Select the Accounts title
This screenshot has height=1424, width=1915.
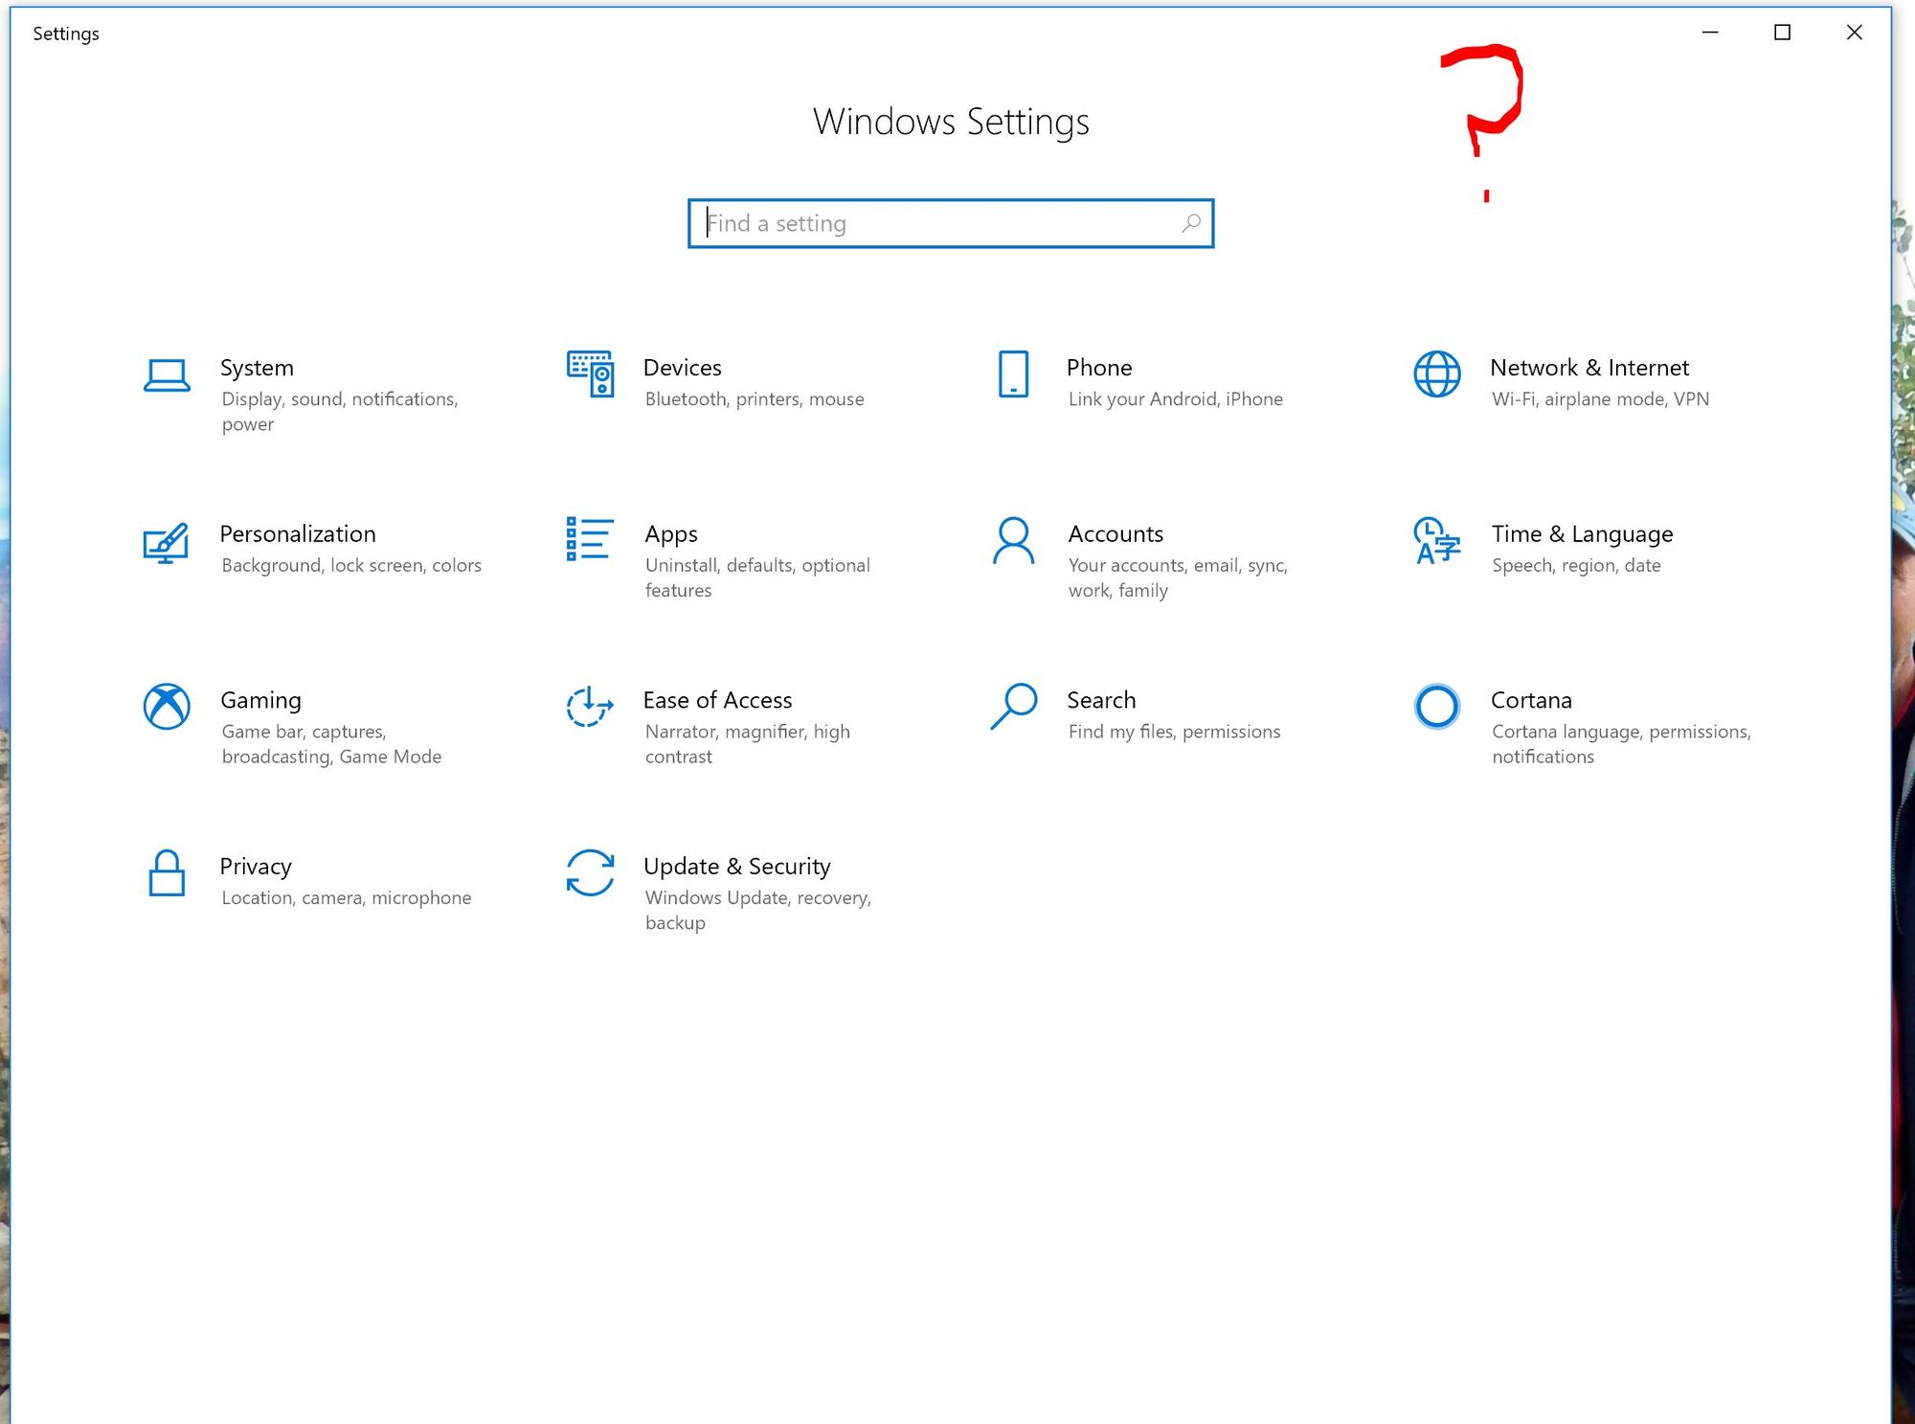[1115, 534]
